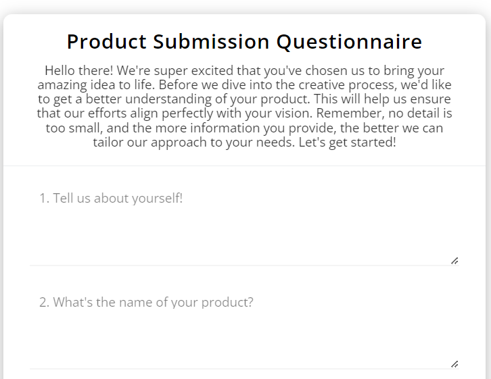
Task: Select the "Product Submission Questionnaire" heading
Action: click(x=245, y=42)
